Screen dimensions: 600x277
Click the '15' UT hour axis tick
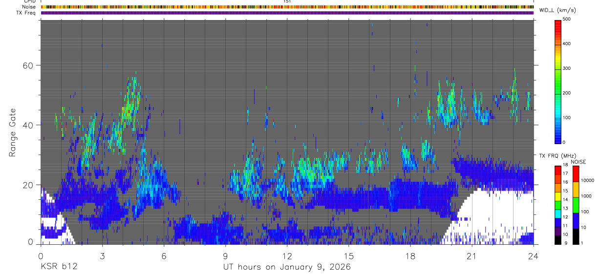point(349,255)
